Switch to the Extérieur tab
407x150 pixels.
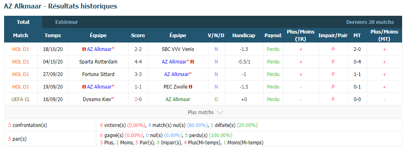click(x=67, y=22)
